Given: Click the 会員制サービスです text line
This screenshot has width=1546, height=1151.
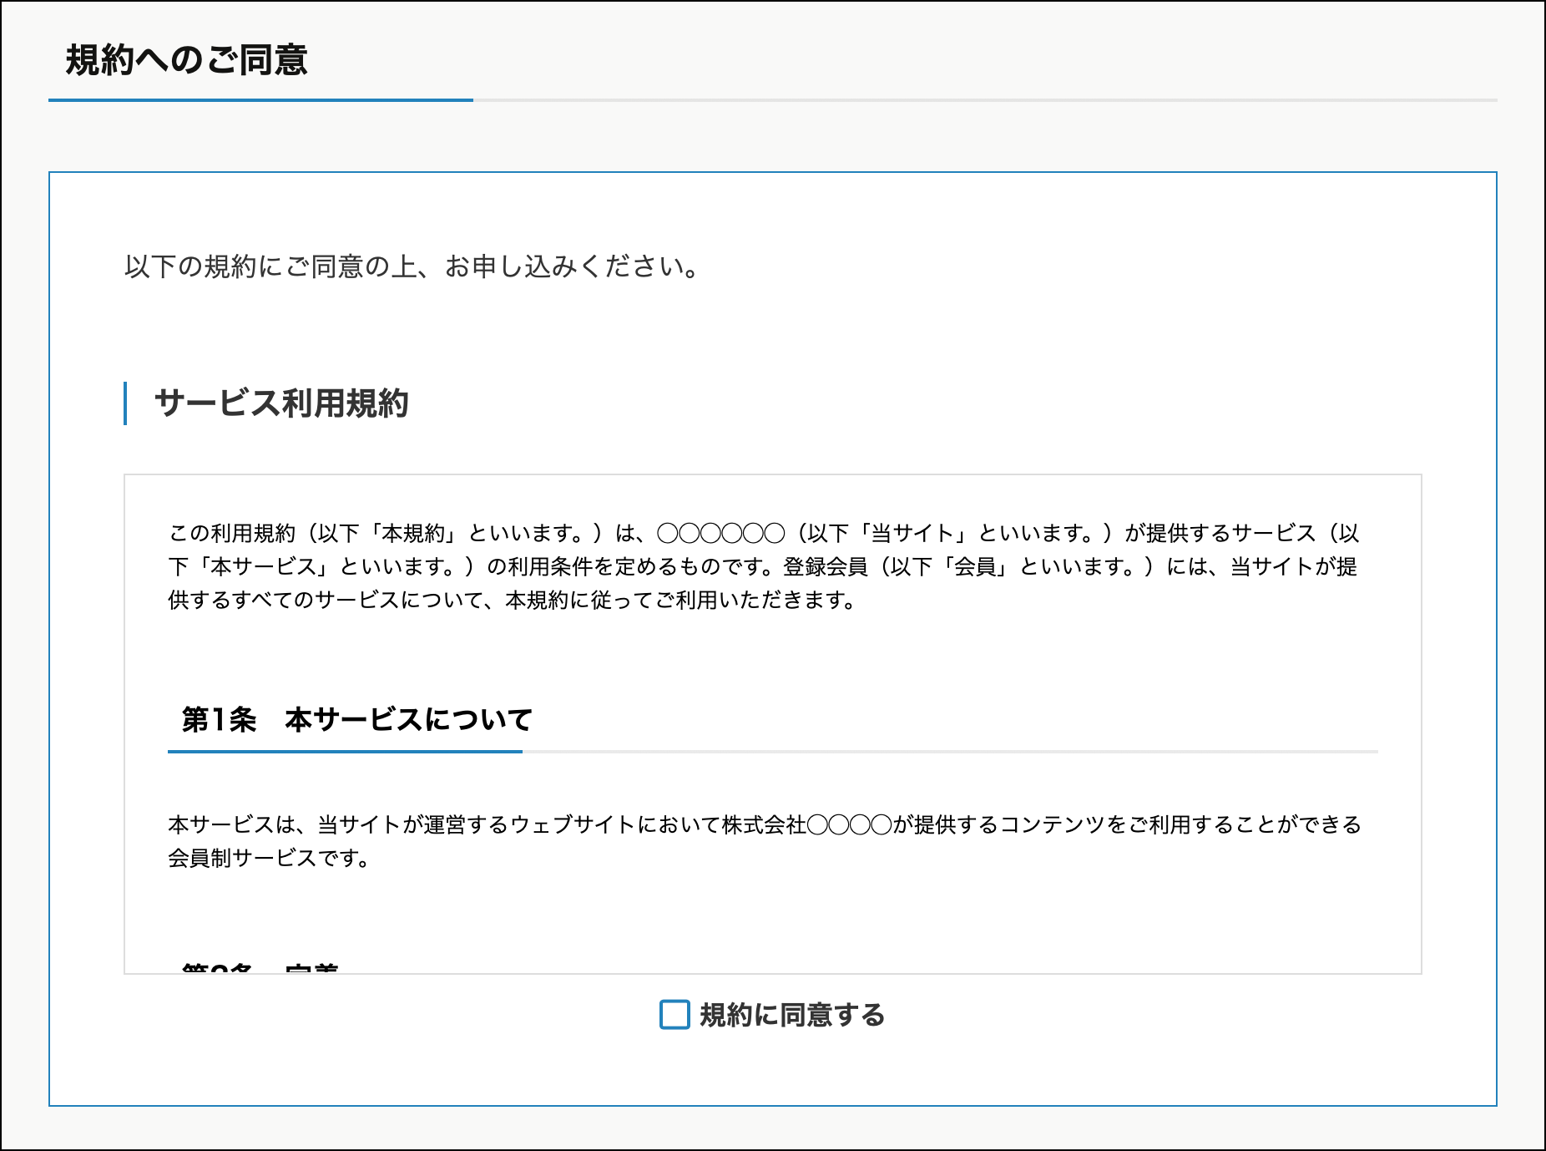Looking at the screenshot, I should pyautogui.click(x=269, y=859).
